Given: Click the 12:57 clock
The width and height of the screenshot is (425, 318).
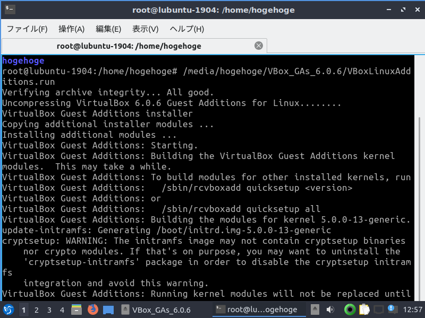Looking at the screenshot, I should (x=413, y=310).
